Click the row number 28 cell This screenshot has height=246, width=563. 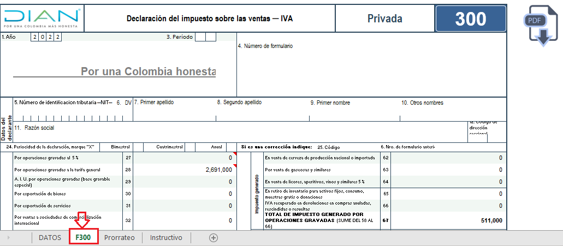point(128,170)
